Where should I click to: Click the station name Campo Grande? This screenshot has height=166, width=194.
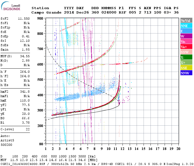pos(46,12)
